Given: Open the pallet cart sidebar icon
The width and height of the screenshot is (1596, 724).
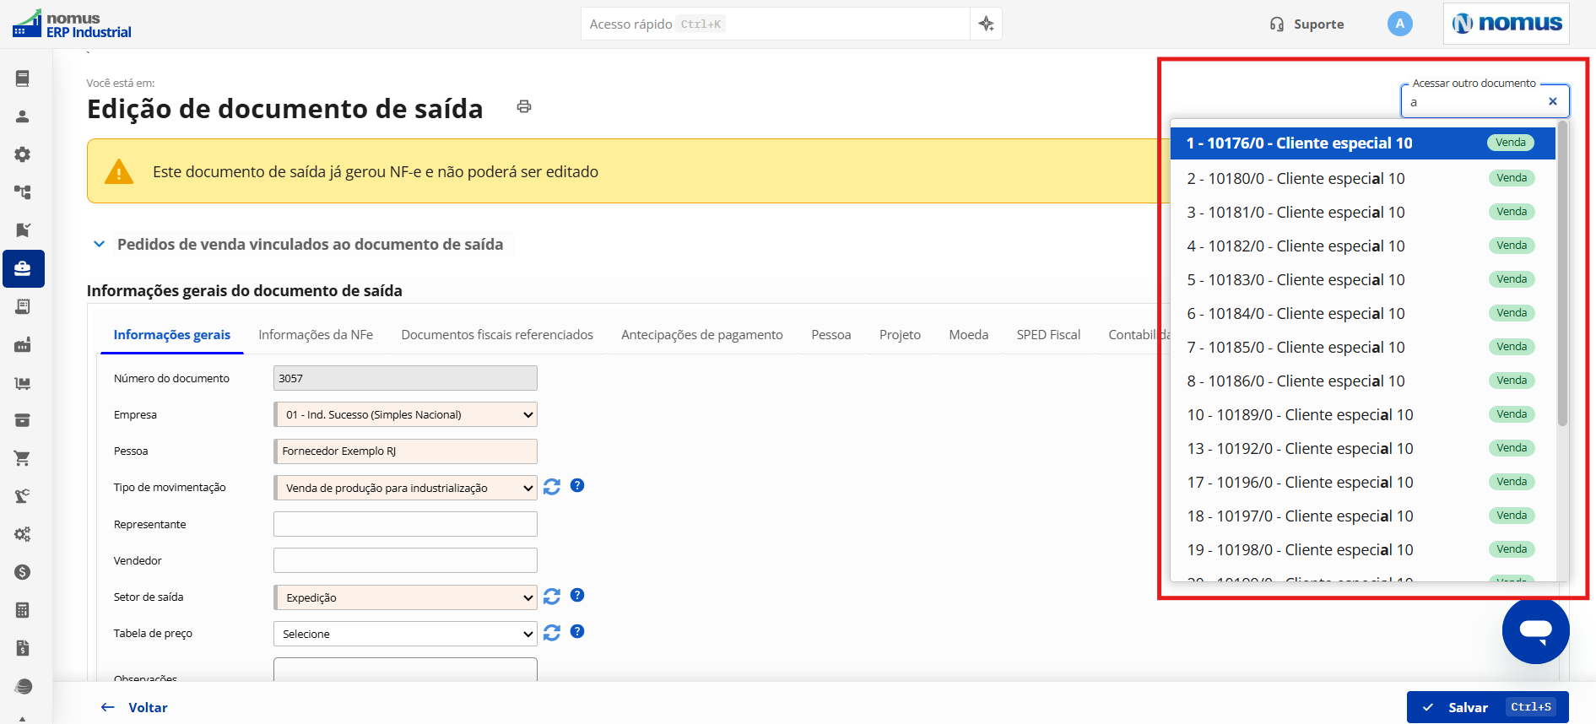Looking at the screenshot, I should point(23,382).
